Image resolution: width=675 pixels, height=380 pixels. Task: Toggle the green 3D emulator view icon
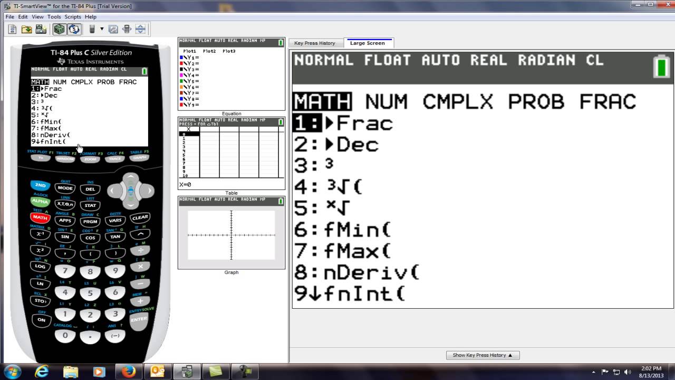[59, 29]
